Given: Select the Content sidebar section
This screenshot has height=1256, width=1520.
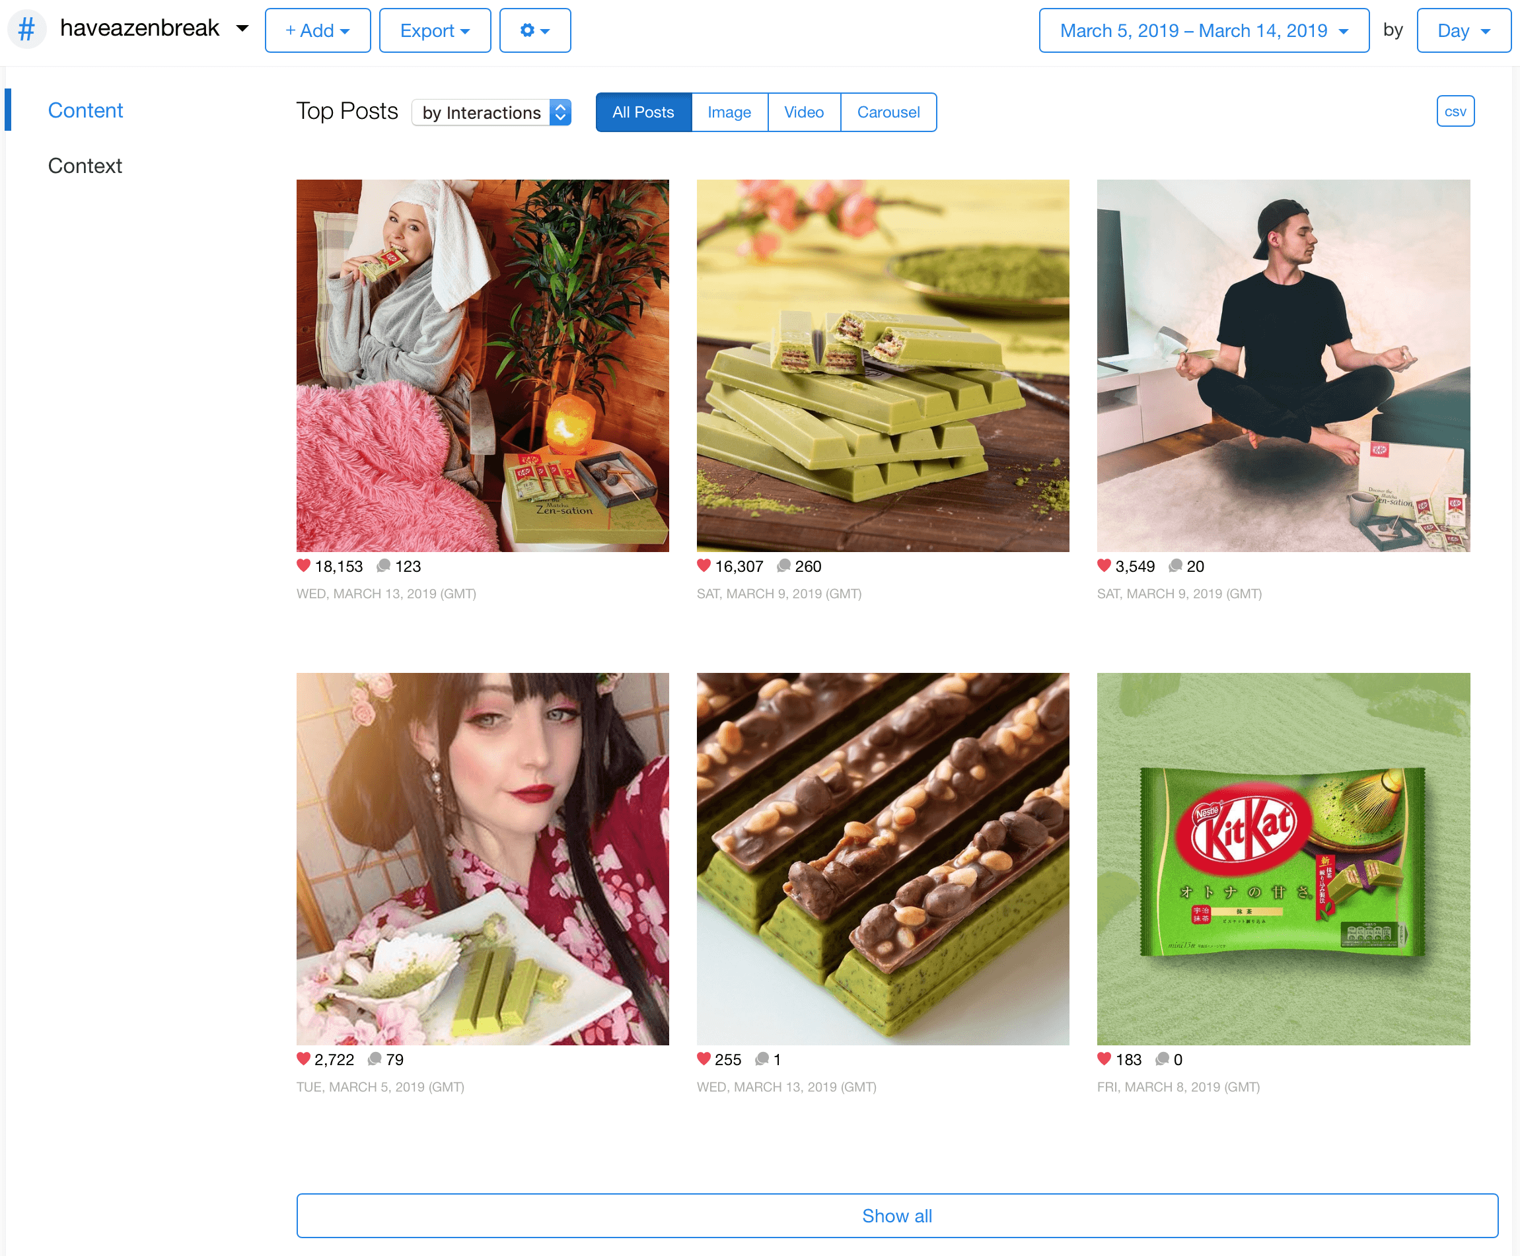Looking at the screenshot, I should click(86, 111).
